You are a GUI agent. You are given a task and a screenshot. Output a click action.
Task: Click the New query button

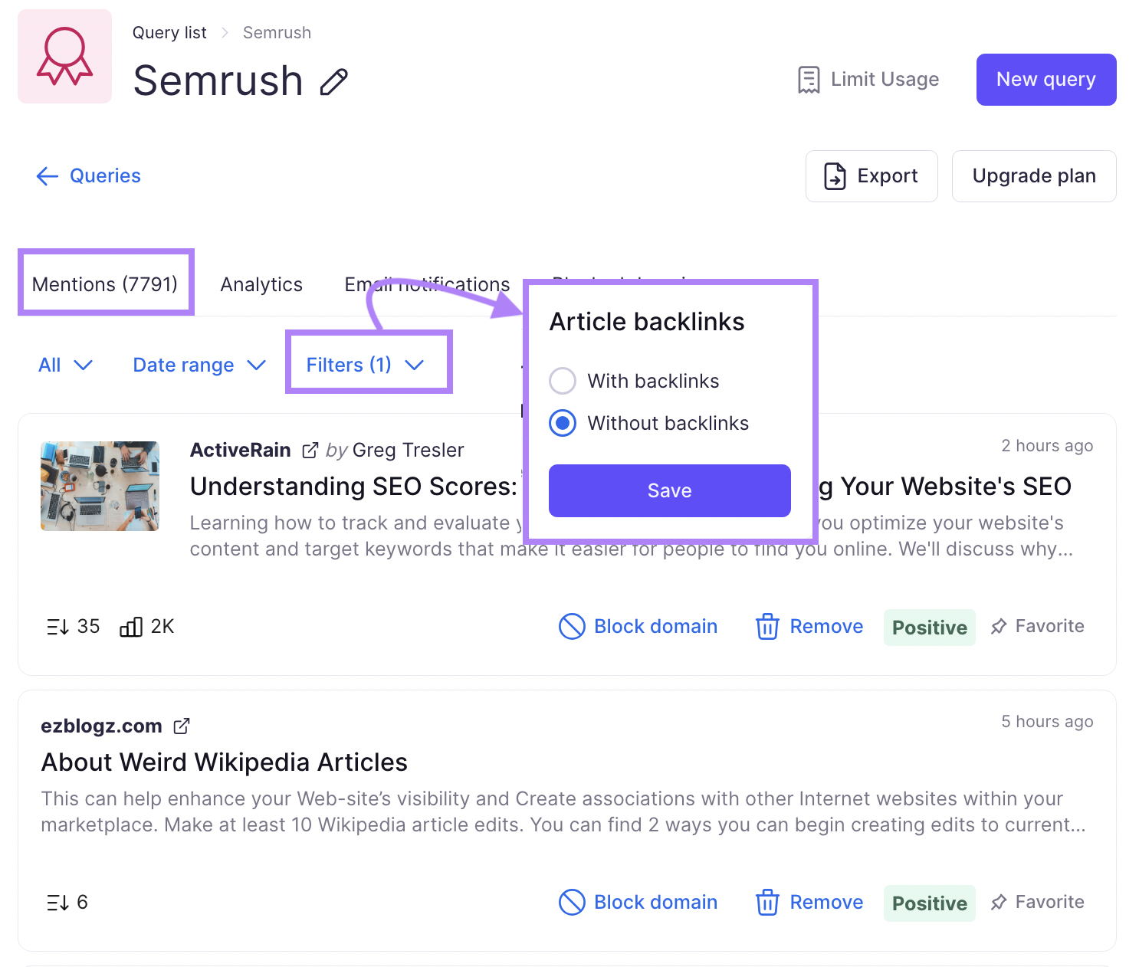[x=1045, y=79]
